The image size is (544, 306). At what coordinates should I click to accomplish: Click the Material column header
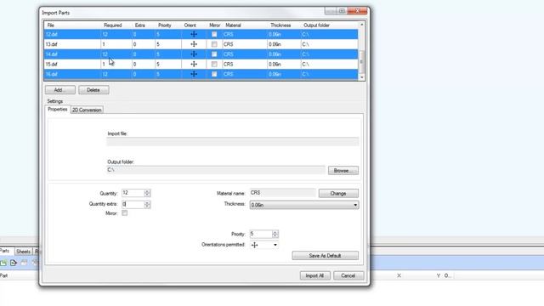pos(233,25)
